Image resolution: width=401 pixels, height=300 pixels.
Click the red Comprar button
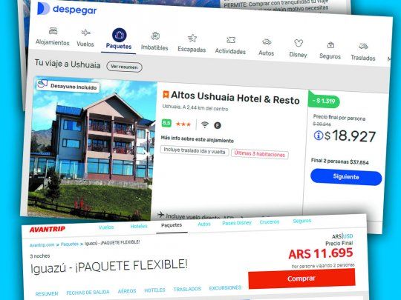coord(301,279)
